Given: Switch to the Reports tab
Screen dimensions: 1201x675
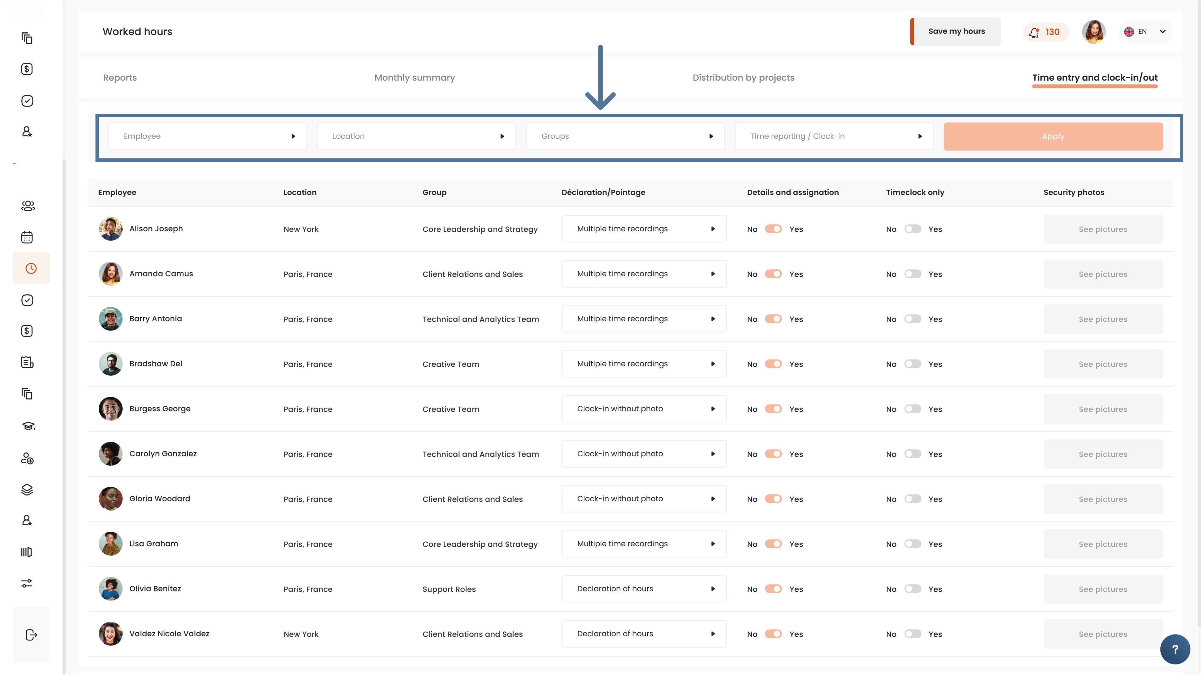Looking at the screenshot, I should (120, 78).
